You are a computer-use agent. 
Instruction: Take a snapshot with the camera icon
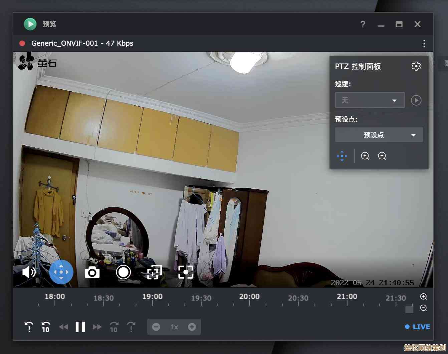(92, 272)
